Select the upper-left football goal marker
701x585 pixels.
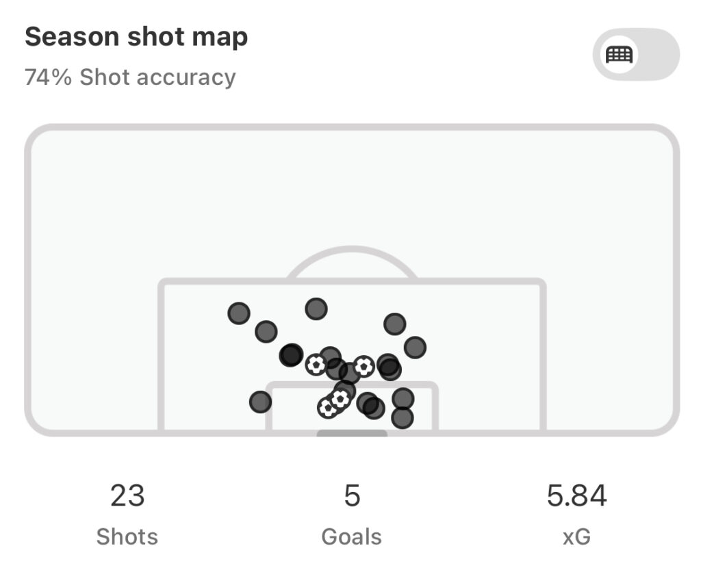[316, 365]
